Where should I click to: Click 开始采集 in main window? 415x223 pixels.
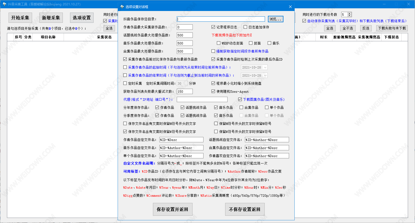pyautogui.click(x=20, y=18)
